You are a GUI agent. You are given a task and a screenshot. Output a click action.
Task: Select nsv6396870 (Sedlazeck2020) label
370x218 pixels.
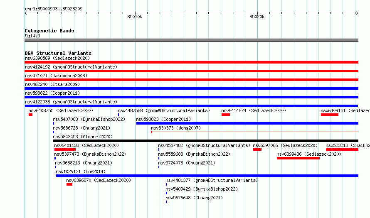(x=99, y=180)
